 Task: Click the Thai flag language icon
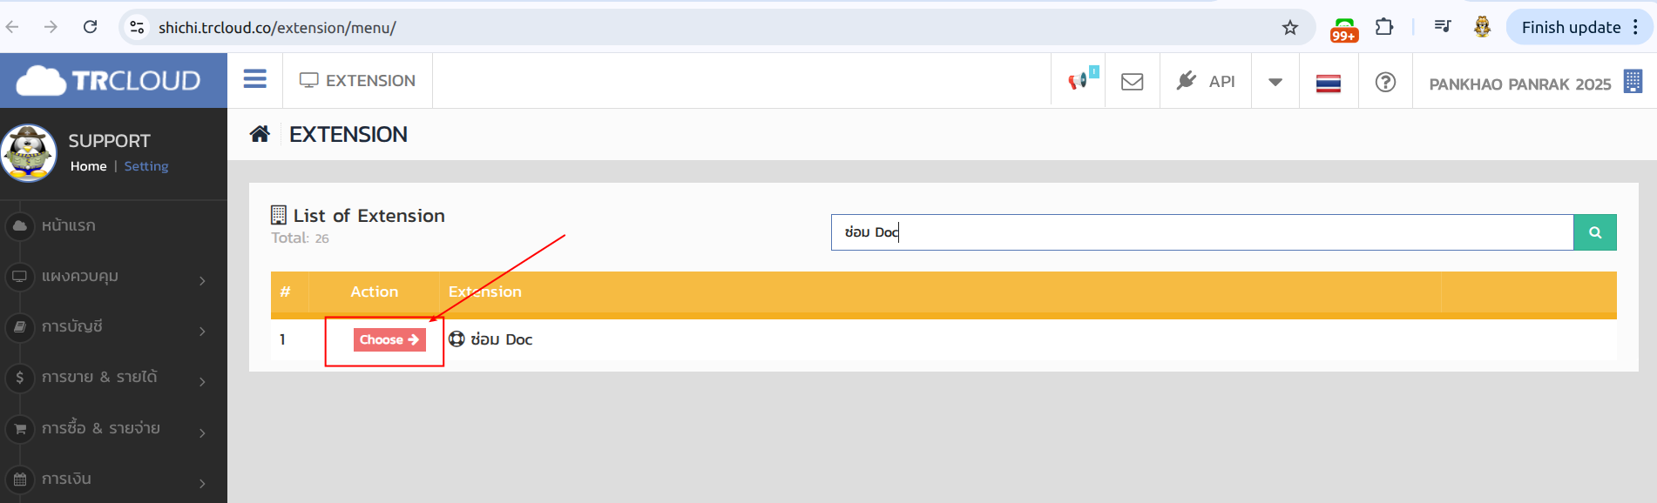click(1328, 84)
